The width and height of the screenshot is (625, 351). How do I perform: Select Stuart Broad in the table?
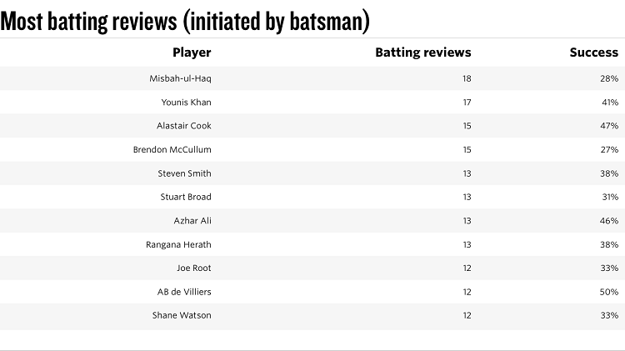tap(186, 197)
